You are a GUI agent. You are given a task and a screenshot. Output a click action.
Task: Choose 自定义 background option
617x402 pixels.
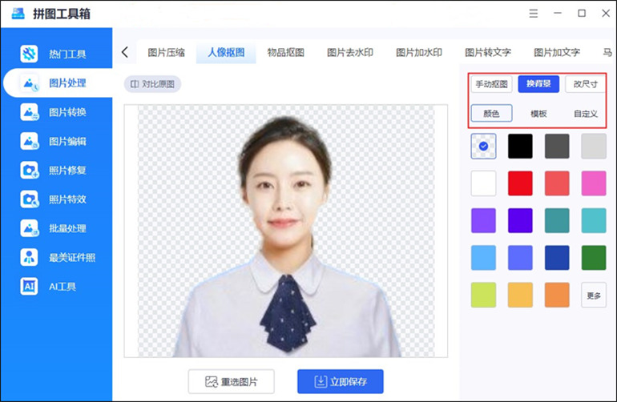pos(585,114)
